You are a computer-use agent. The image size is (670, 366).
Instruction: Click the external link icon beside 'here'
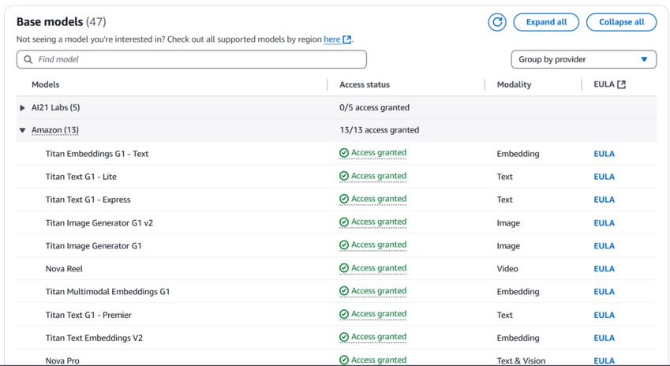(347, 39)
